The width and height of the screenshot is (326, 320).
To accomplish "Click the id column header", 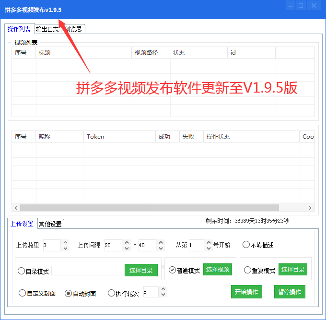I will (252, 53).
